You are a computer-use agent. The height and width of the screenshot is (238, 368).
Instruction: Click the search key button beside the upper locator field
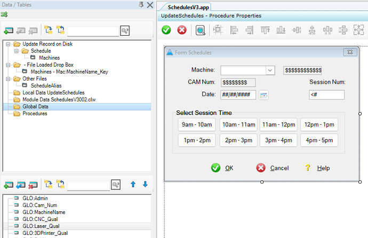(x=125, y=30)
